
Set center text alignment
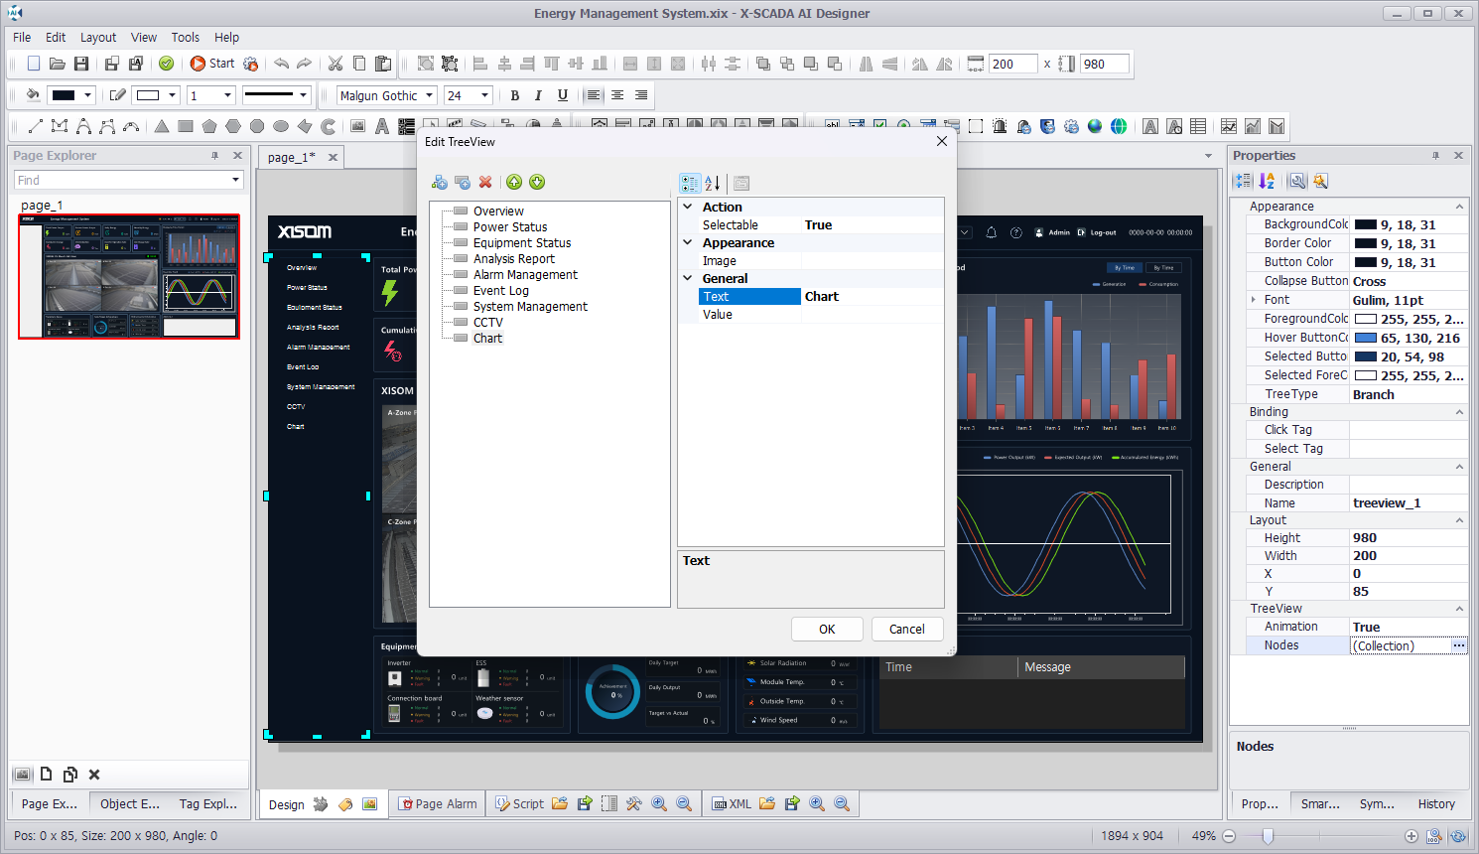pos(617,95)
